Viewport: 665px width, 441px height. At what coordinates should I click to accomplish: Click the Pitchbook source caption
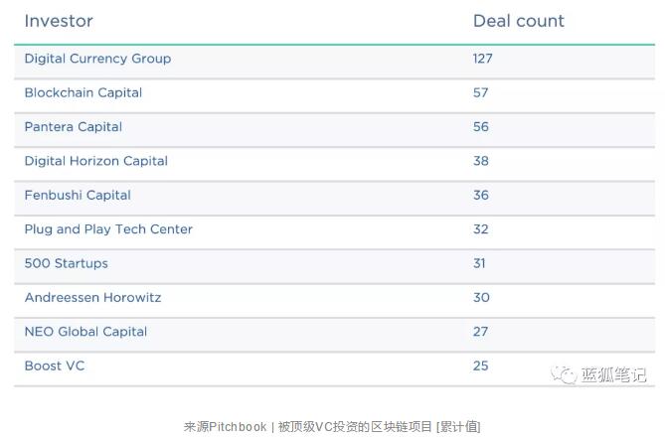(x=332, y=426)
